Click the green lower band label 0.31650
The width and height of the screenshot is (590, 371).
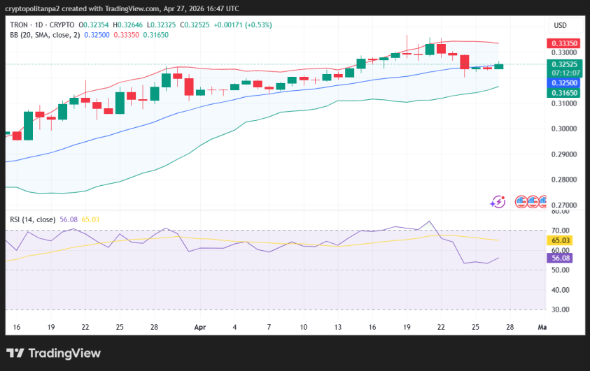(563, 92)
